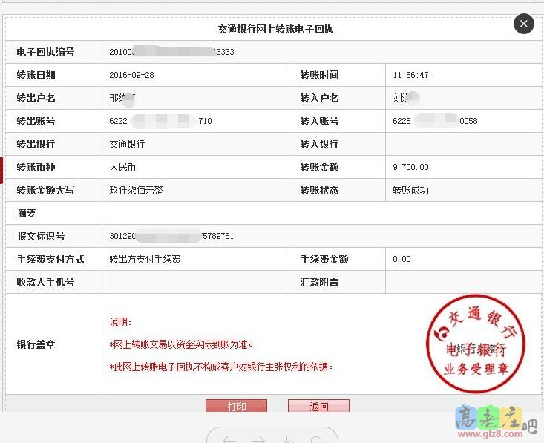The width and height of the screenshot is (544, 443).
Task: Click the 打印 print button
Action: 236,406
